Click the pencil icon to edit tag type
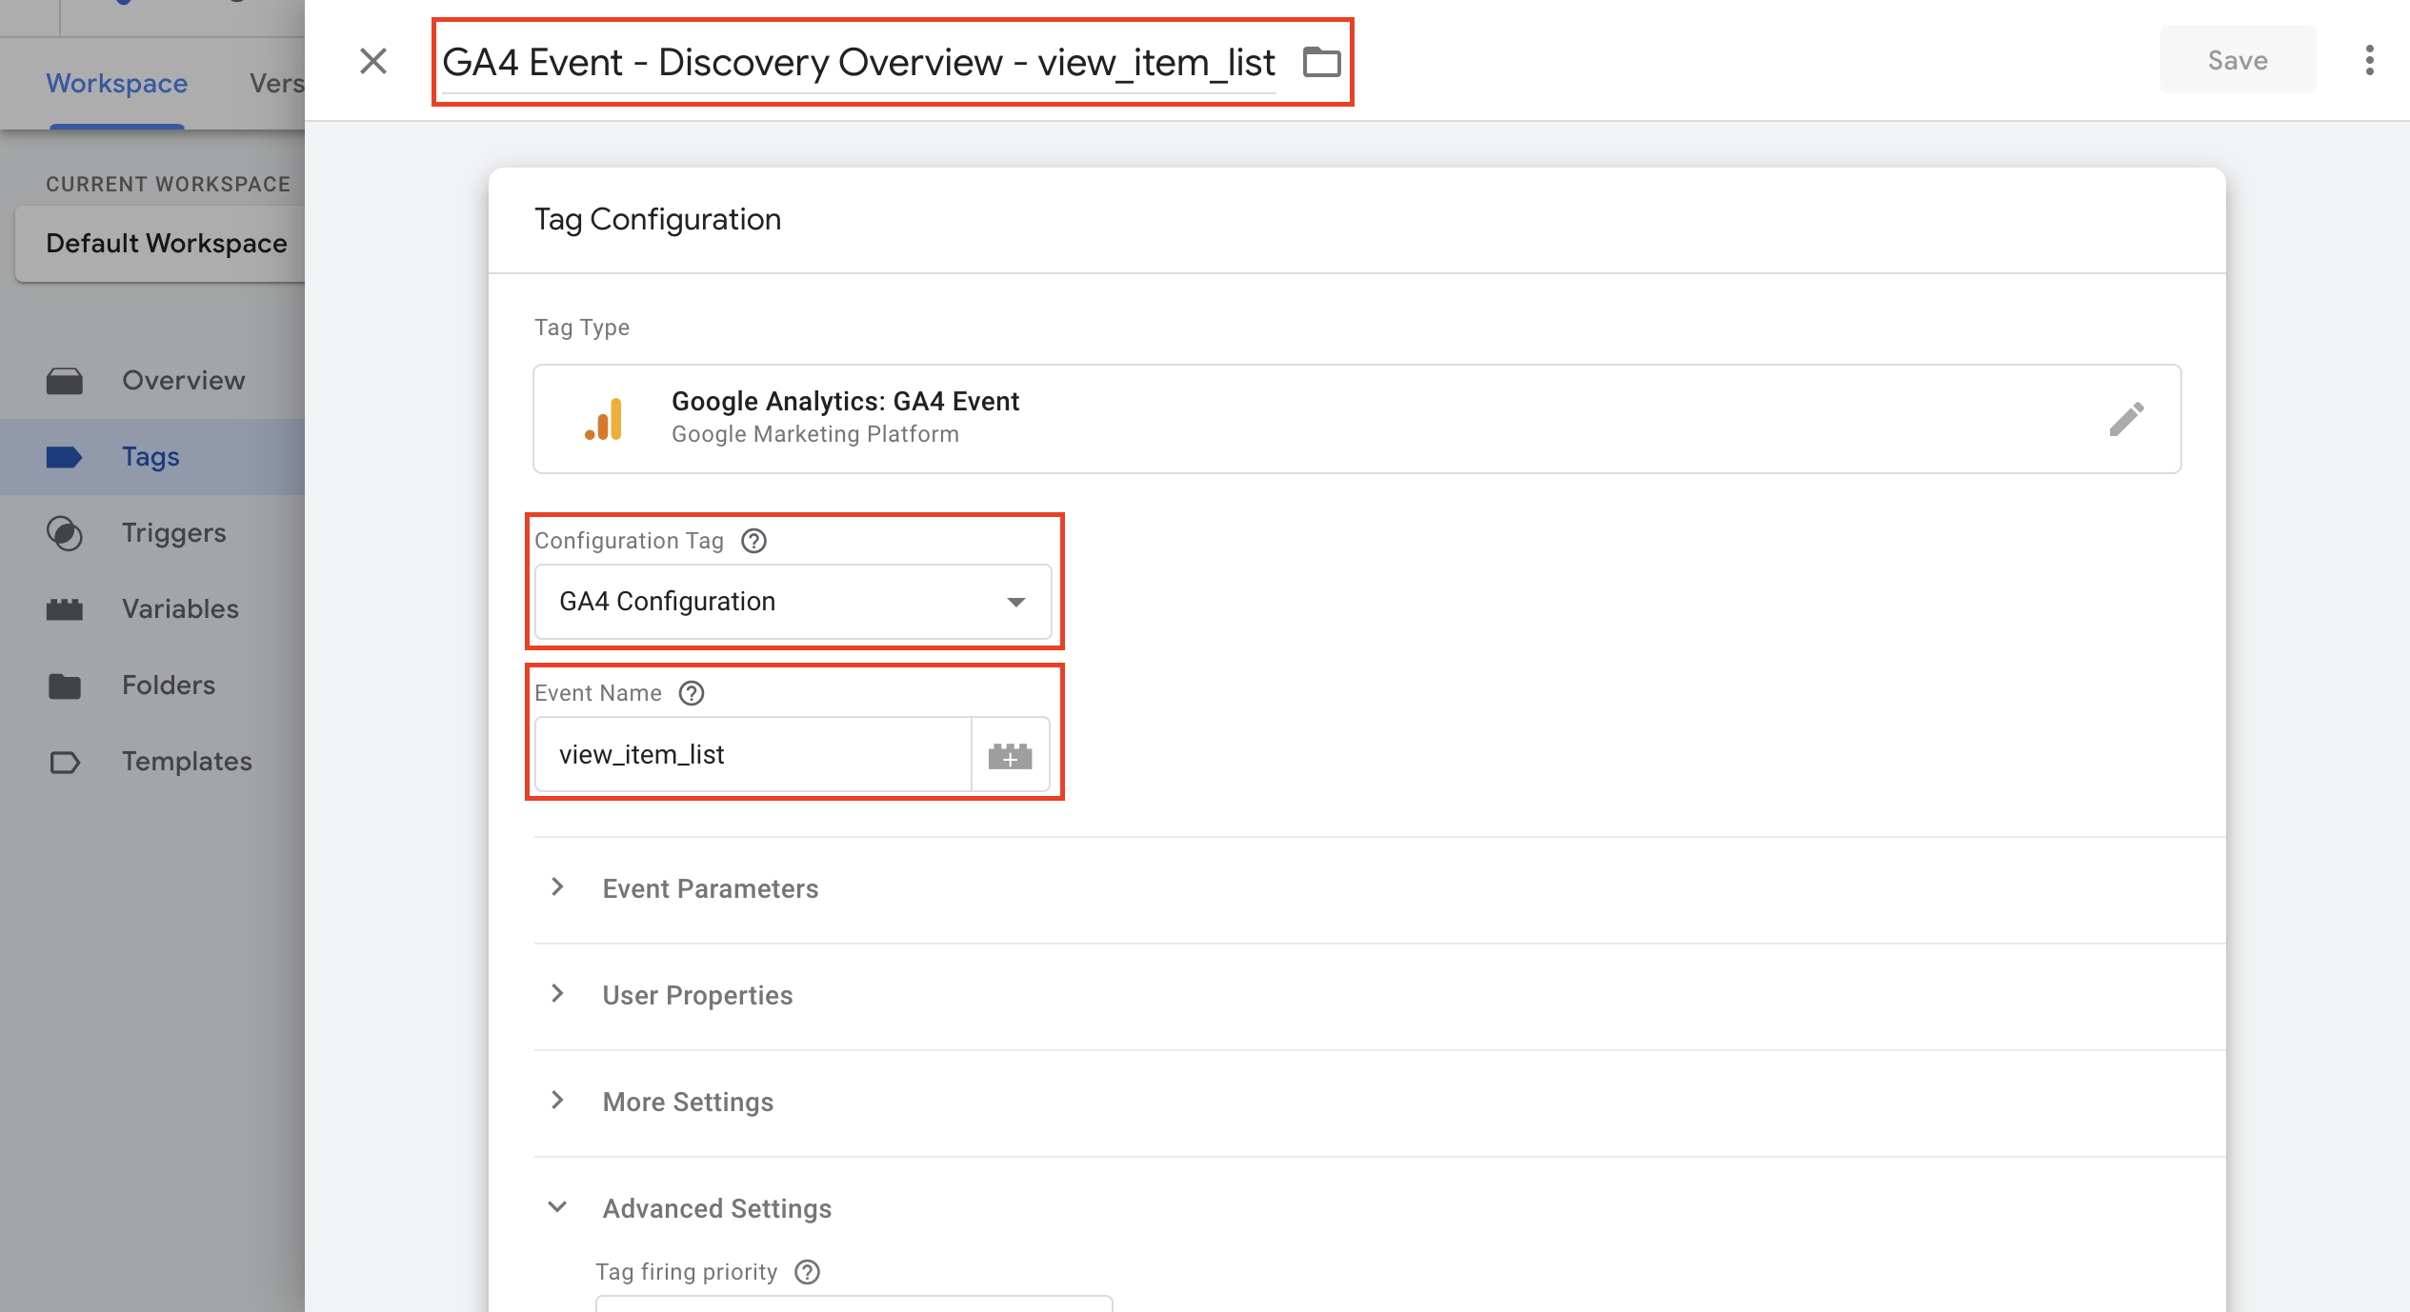The height and width of the screenshot is (1312, 2410). (2126, 419)
